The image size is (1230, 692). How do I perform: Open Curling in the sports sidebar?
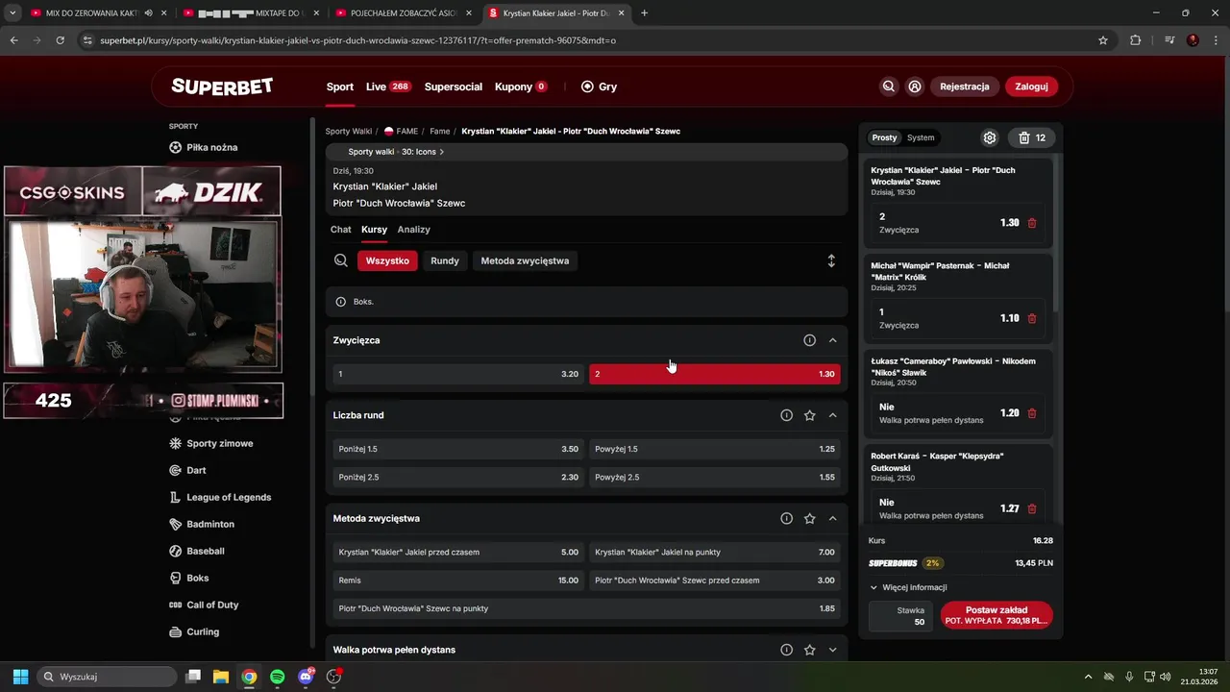pyautogui.click(x=193, y=631)
